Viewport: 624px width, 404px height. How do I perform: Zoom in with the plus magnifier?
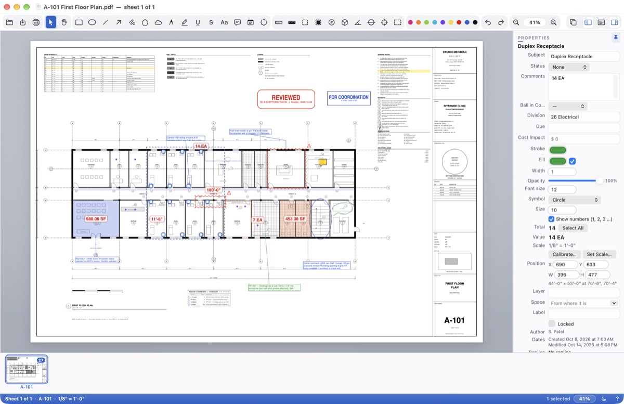(553, 22)
